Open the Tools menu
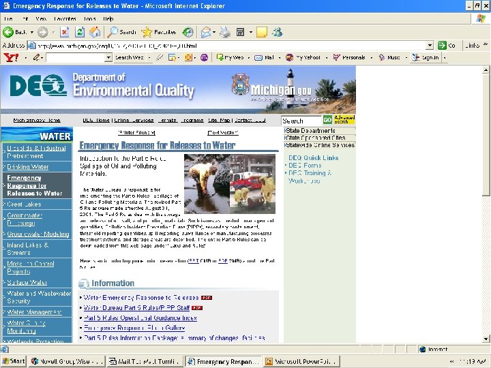This screenshot has height=368, width=491. tap(89, 19)
